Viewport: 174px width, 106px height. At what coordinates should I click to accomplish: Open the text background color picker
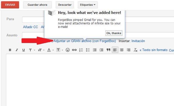tap(58, 50)
